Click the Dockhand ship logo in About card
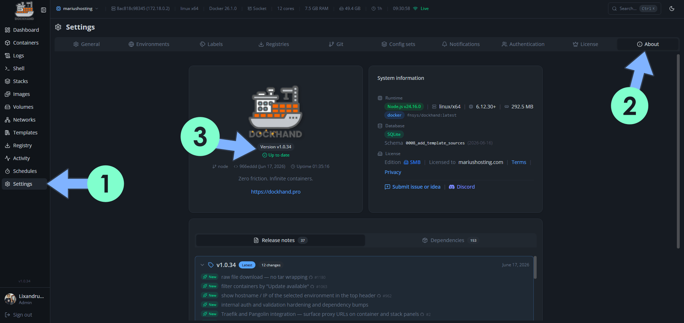684x323 pixels. (x=275, y=112)
